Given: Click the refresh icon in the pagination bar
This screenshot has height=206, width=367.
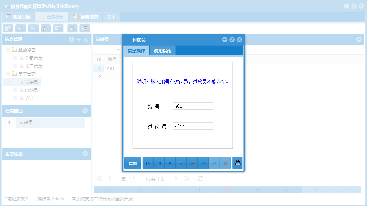Looking at the screenshot, I should [200, 178].
